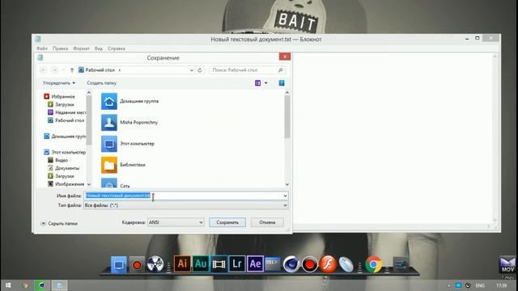Click the Создать папку button
518x291 pixels.
101,82
